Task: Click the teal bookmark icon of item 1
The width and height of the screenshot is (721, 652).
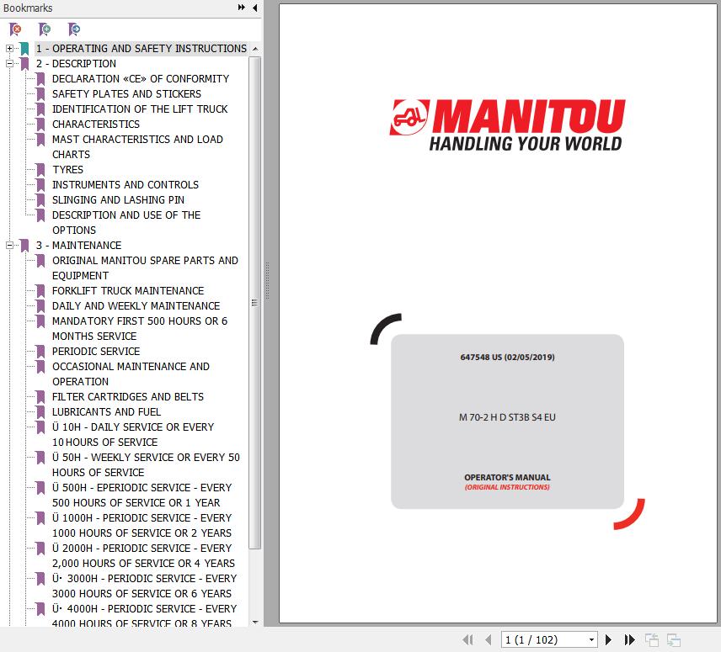Action: coord(24,48)
